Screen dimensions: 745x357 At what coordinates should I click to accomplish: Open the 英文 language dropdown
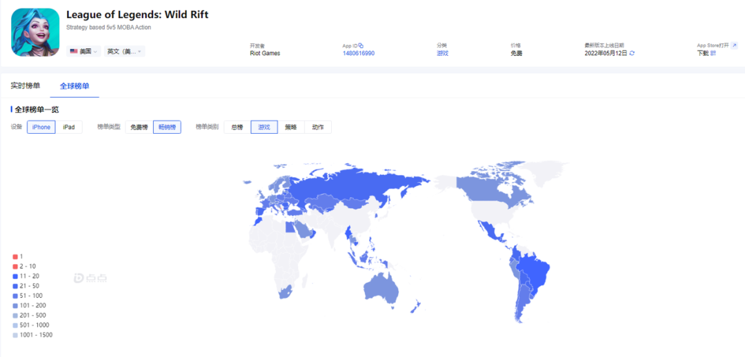tap(124, 51)
